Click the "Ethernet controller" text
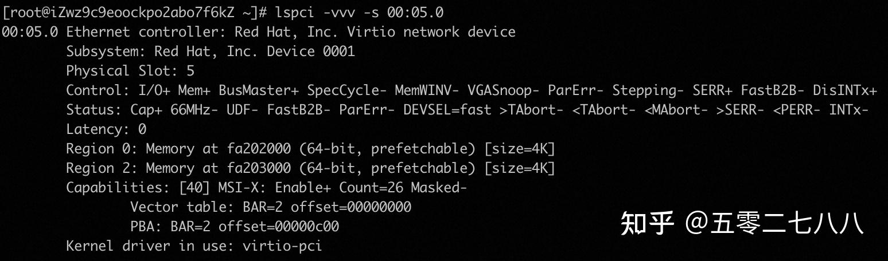 click(x=150, y=31)
